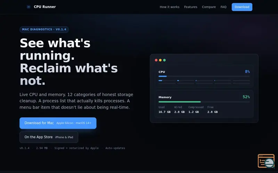The height and width of the screenshot is (173, 278).
Task: Click the CPU label in the widget
Action: click(x=162, y=72)
